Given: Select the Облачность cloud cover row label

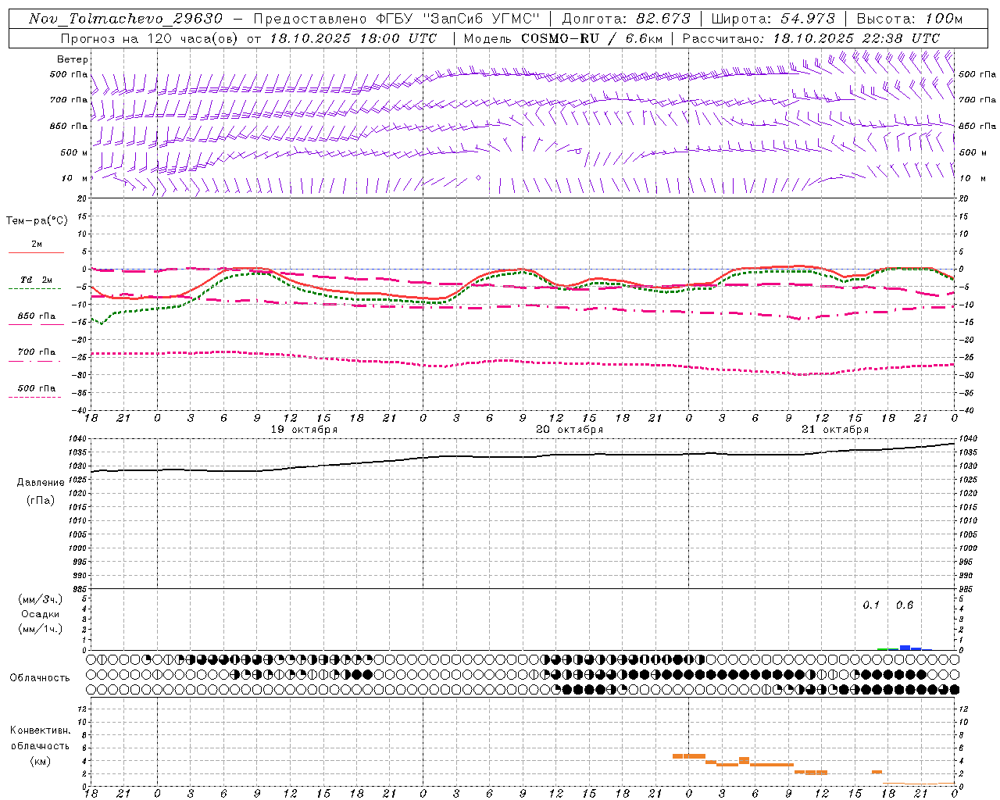Looking at the screenshot, I should 40,677.
